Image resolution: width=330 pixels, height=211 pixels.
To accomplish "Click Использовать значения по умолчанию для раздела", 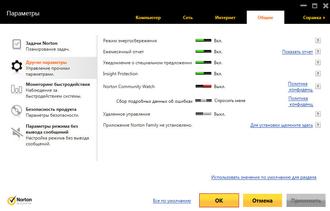I will pyautogui.click(x=264, y=177).
